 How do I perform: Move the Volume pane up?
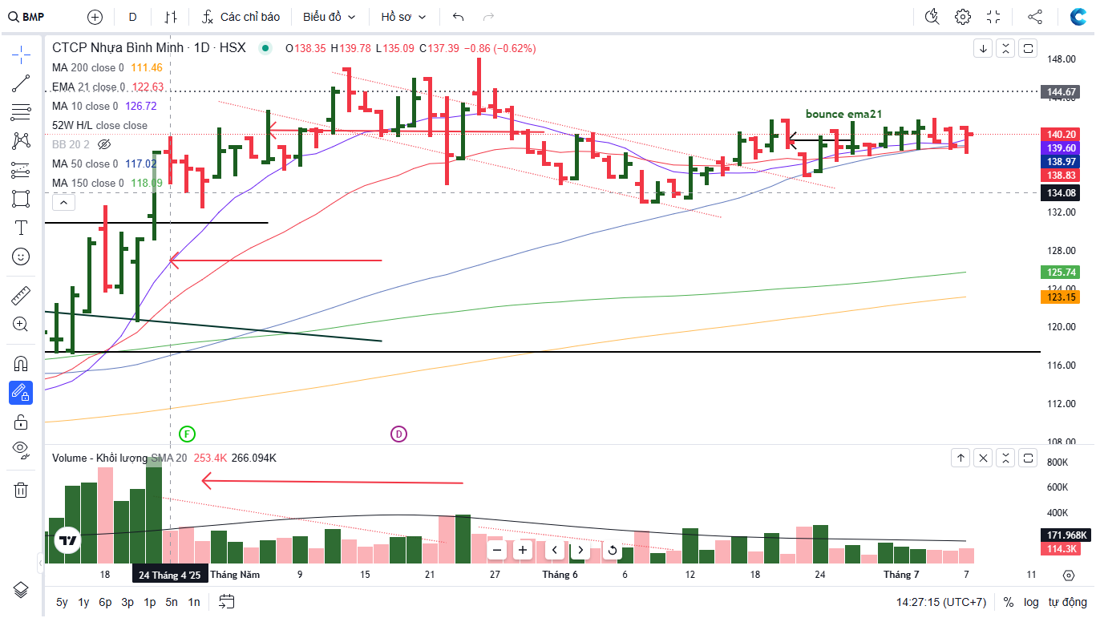[x=961, y=458]
